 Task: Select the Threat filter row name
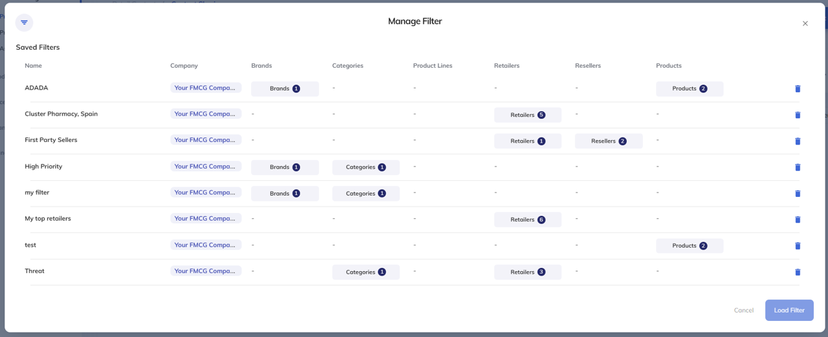pyautogui.click(x=35, y=271)
